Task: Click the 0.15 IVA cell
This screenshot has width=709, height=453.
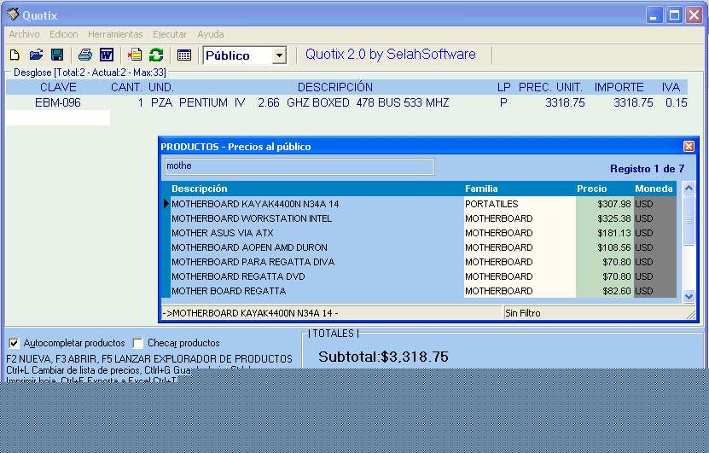Action: (676, 102)
